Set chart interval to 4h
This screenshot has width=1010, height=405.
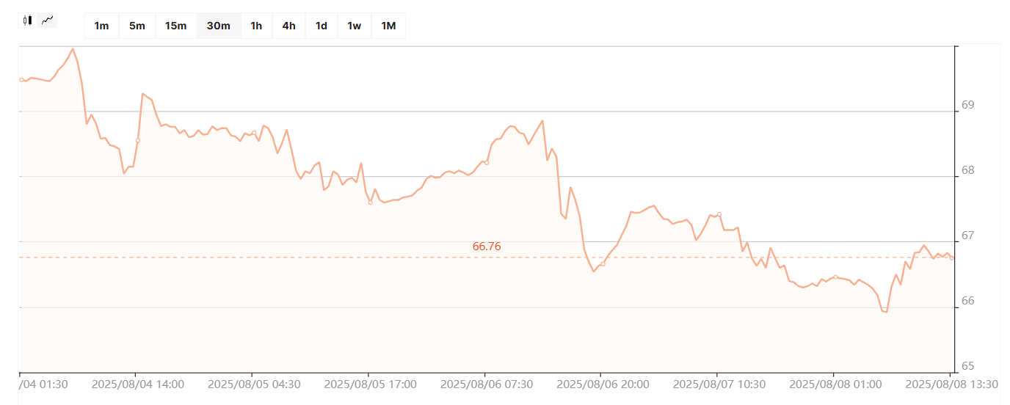click(x=288, y=26)
